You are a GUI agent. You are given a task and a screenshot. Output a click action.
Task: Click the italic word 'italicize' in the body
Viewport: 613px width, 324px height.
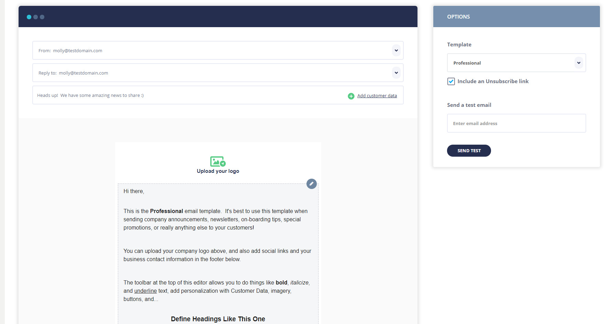(299, 283)
